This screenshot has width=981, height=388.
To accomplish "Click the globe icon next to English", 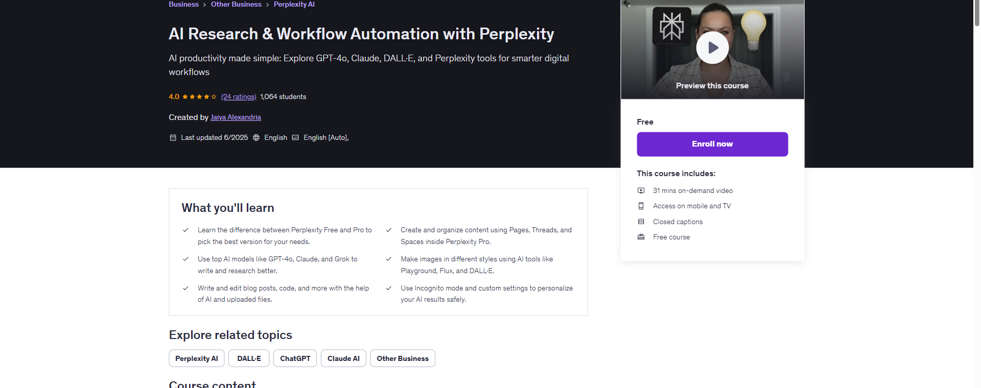I will click(255, 137).
